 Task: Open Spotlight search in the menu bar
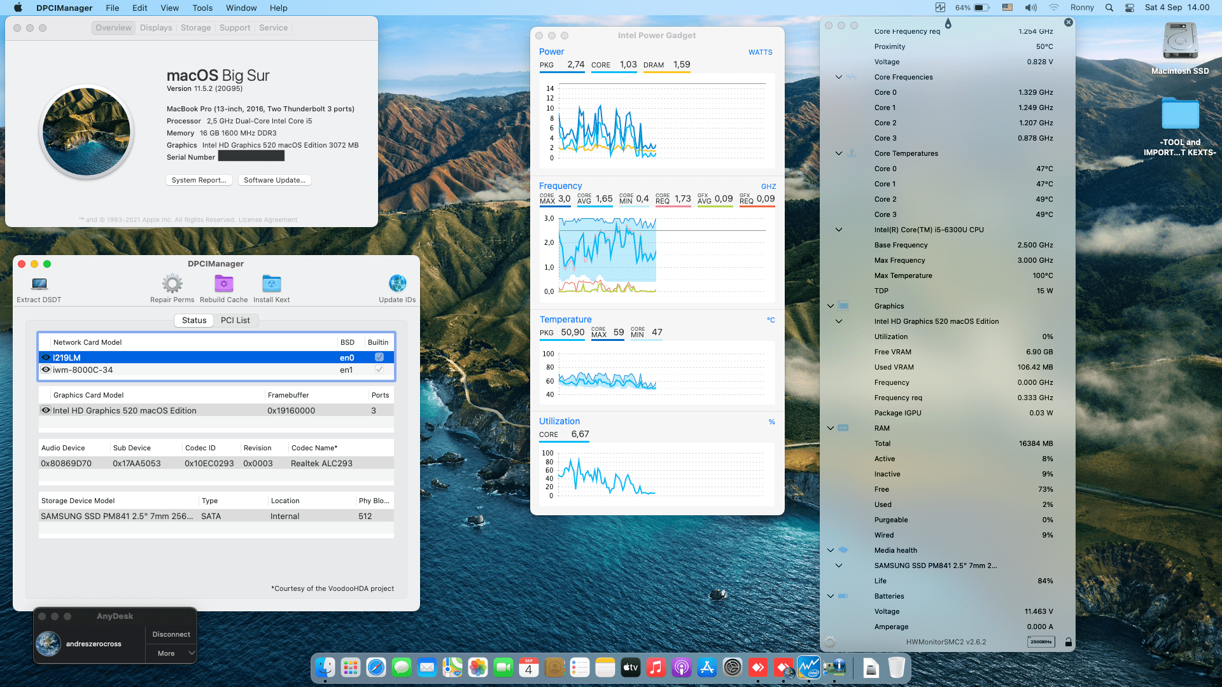coord(1109,8)
